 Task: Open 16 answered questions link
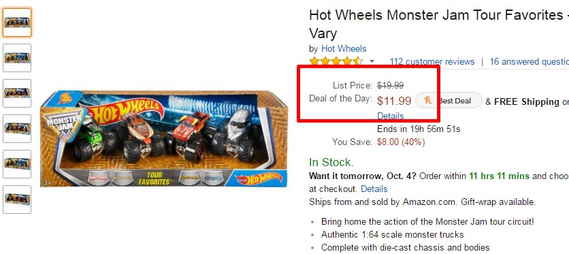(529, 62)
